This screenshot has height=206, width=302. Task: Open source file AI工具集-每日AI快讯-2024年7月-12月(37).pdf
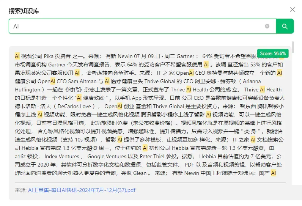pyautogui.click(x=82, y=190)
